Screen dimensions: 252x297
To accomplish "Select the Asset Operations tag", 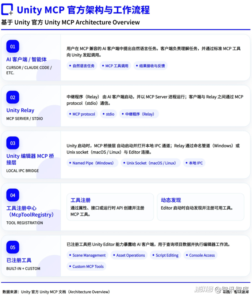I will click(129, 255).
